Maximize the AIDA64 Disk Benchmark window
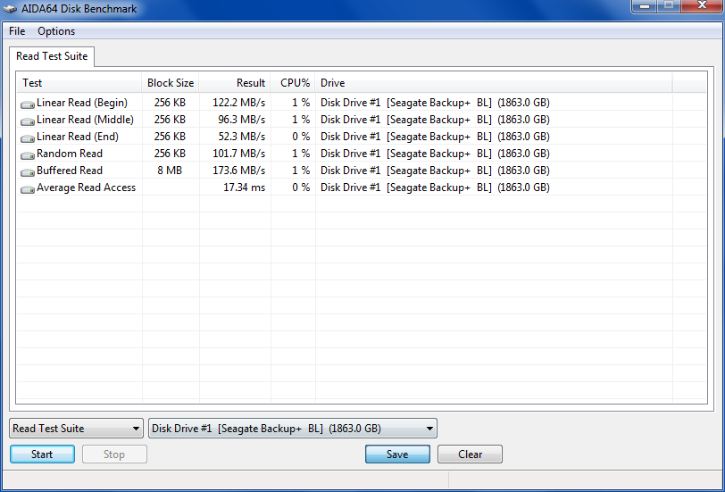This screenshot has height=492, width=725. 669,6
